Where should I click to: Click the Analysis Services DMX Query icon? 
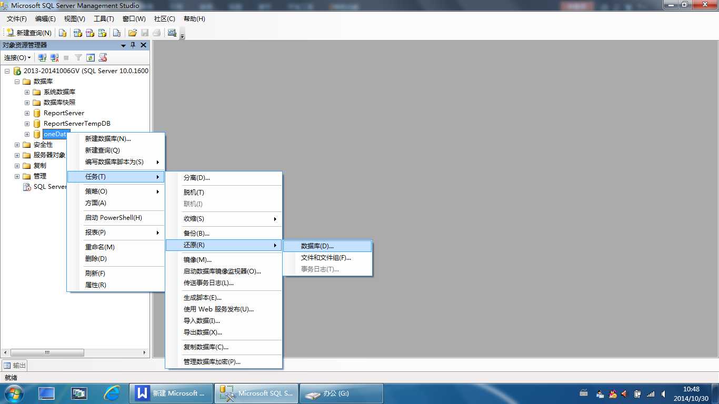pyautogui.click(x=90, y=33)
